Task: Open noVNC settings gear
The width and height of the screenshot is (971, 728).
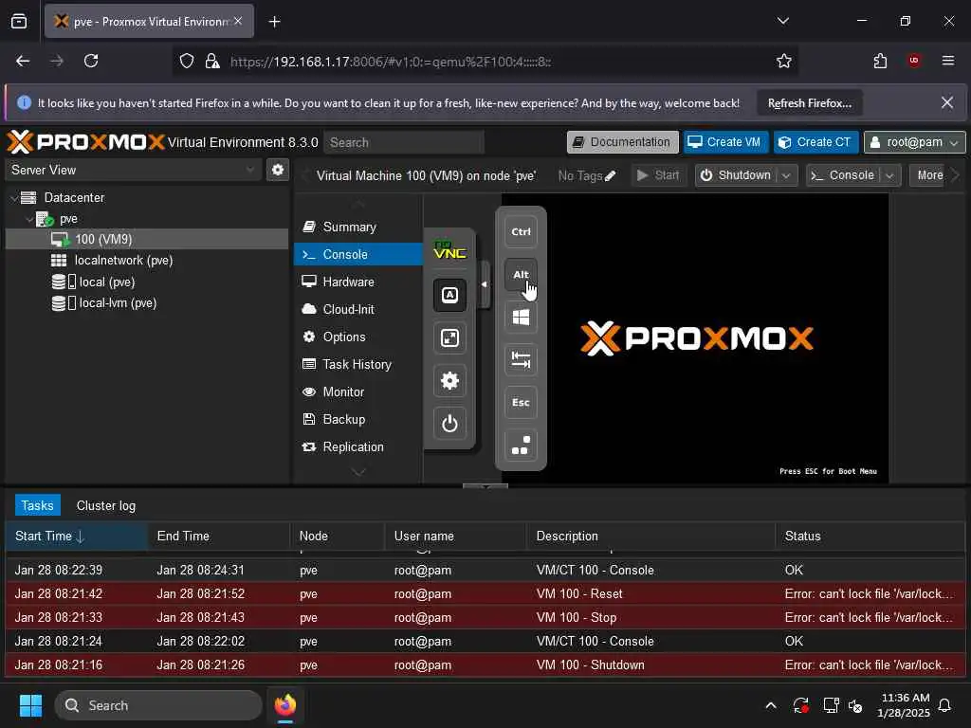Action: tap(449, 380)
